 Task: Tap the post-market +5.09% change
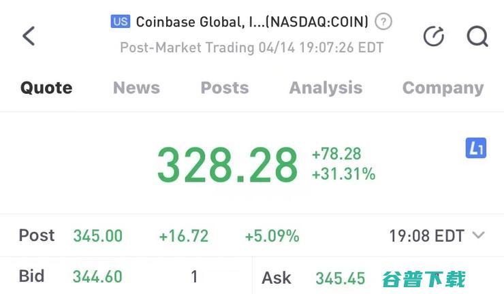pos(272,236)
